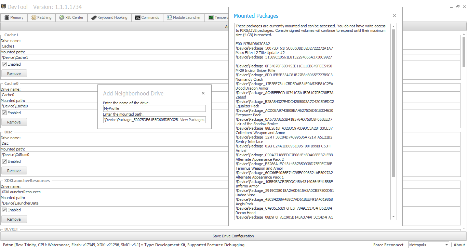The height and width of the screenshot is (249, 467).
Task: Open the About link in status bar
Action: (x=459, y=245)
